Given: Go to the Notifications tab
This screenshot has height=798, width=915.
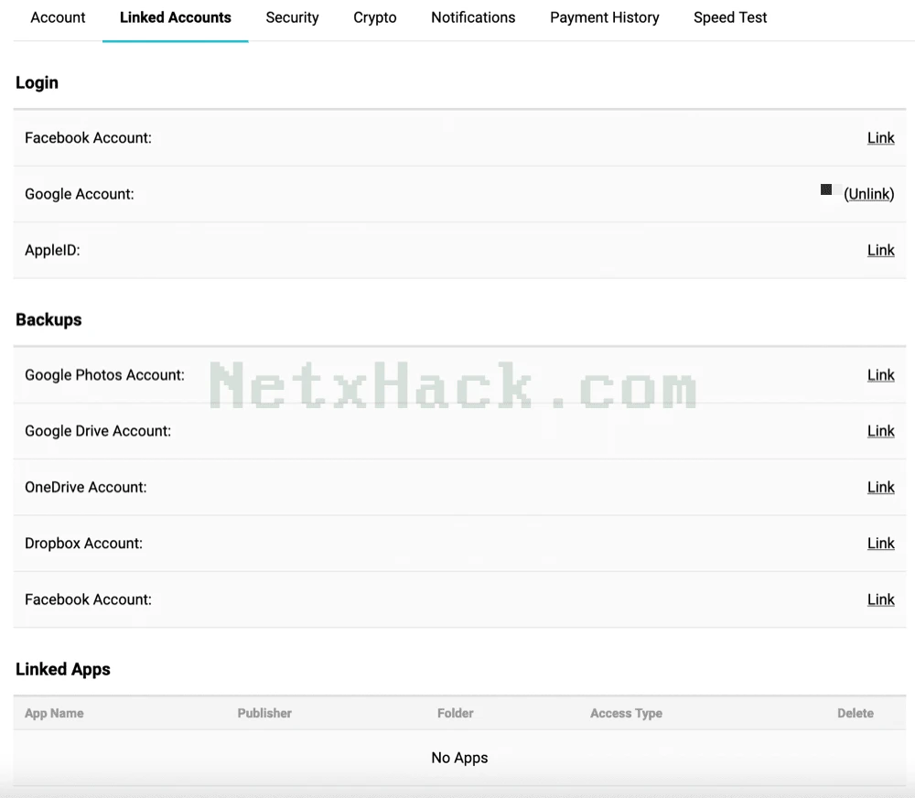Looking at the screenshot, I should coord(473,17).
